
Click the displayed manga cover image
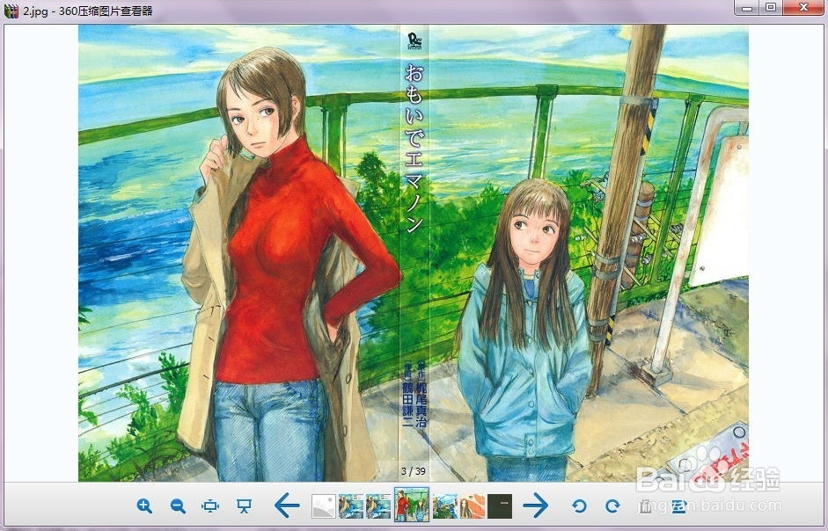[414, 253]
